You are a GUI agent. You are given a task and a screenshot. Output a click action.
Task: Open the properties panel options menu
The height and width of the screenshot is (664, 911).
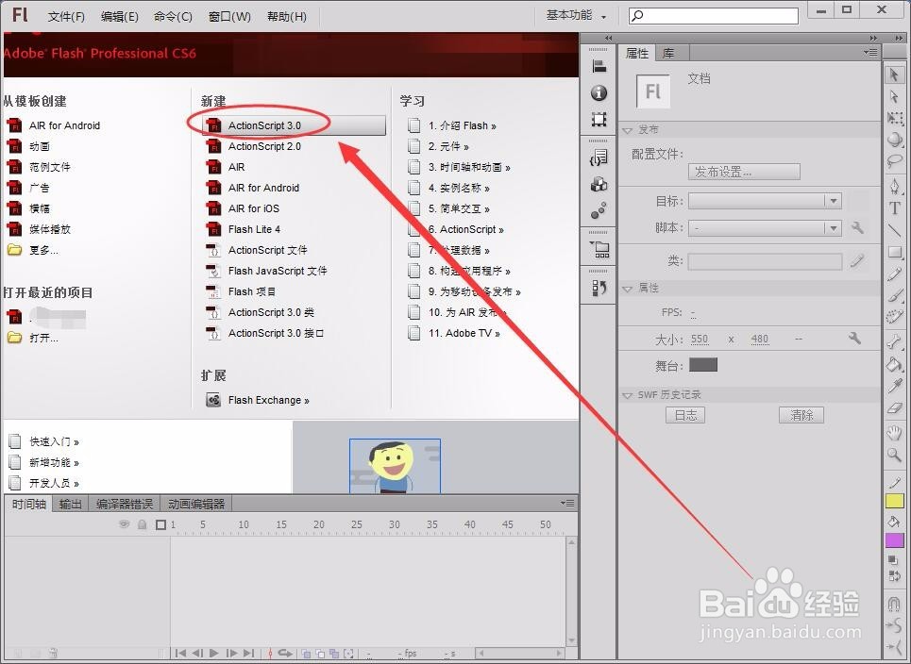pyautogui.click(x=870, y=52)
